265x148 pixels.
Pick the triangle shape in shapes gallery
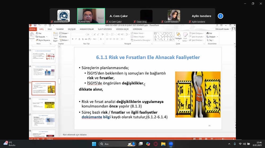[x=155, y=36]
